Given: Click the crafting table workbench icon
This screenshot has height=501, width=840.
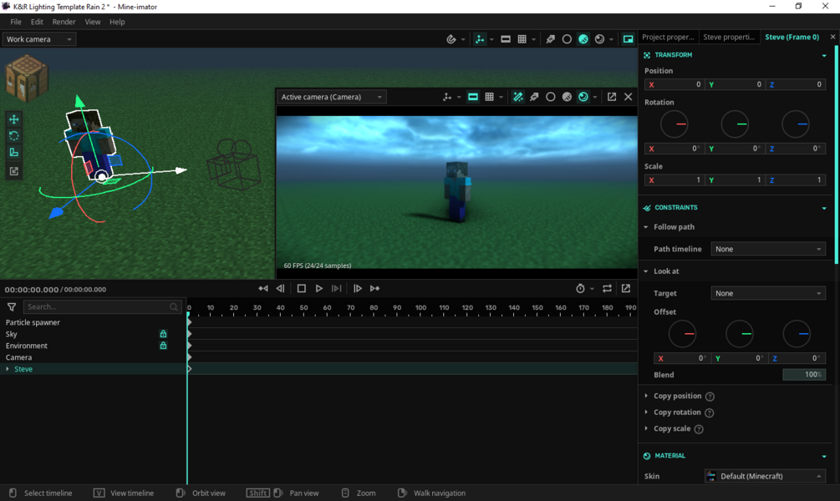Looking at the screenshot, I should click(x=27, y=78).
